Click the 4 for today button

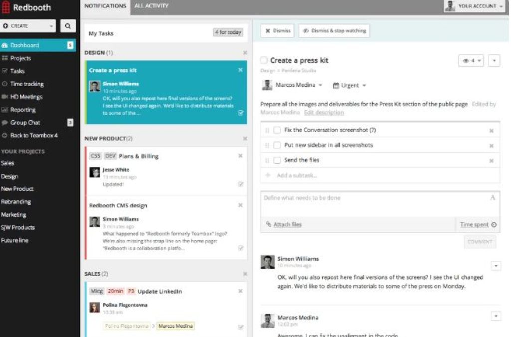point(228,32)
